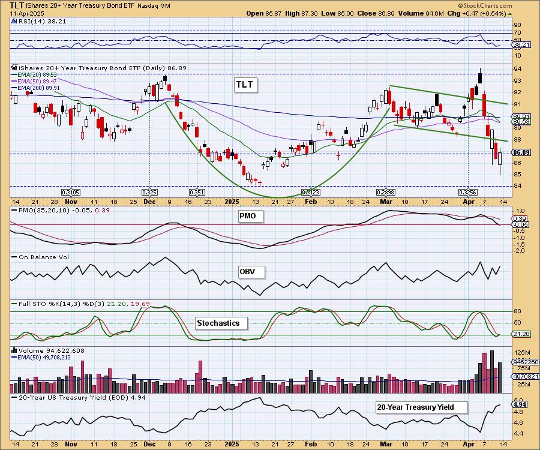
Task: Click the Stochastics annotation box
Action: (x=221, y=323)
